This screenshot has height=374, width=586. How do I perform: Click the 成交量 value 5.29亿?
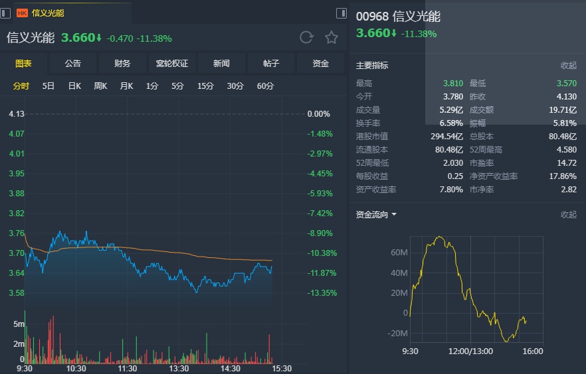[x=451, y=110]
